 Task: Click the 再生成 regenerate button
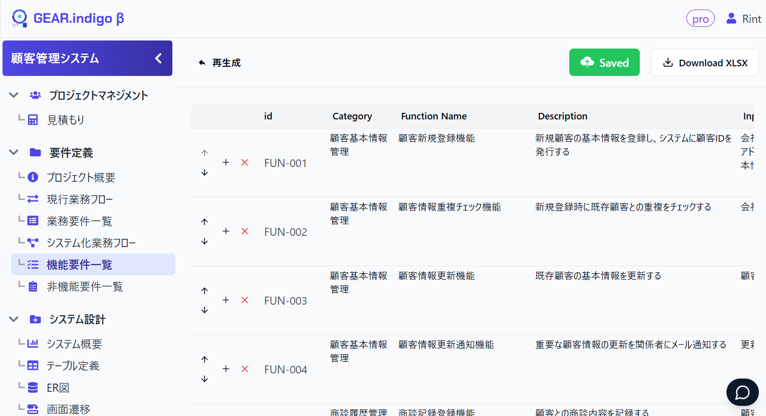click(x=220, y=63)
